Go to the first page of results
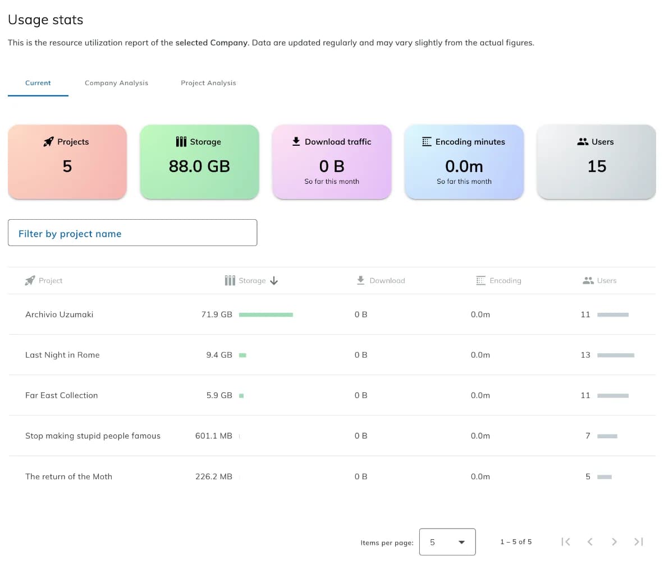This screenshot has width=664, height=565. coord(566,542)
